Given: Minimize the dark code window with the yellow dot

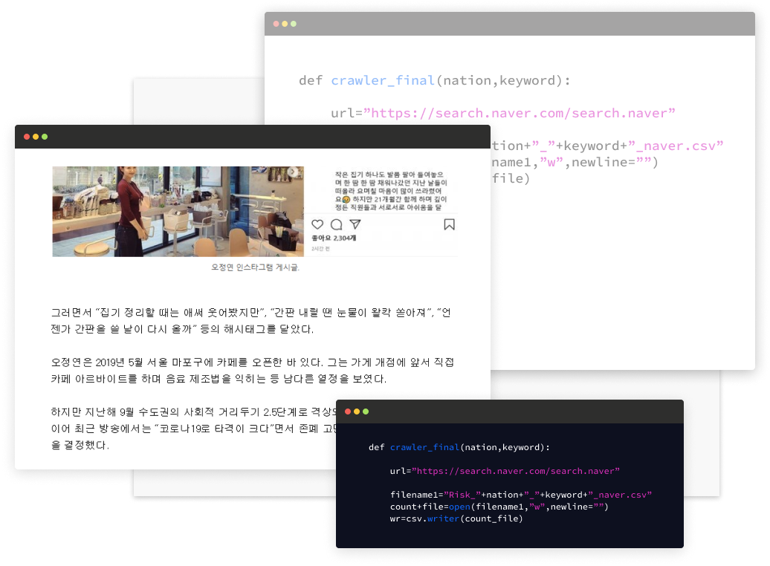Looking at the screenshot, I should click(357, 412).
